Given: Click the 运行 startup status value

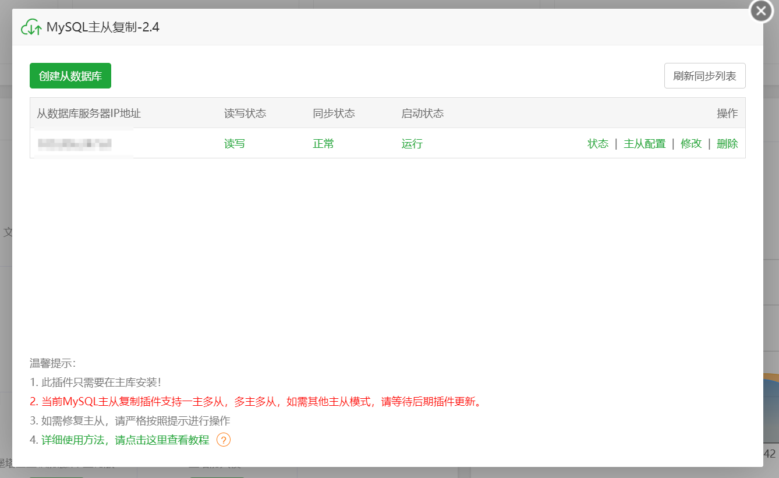Looking at the screenshot, I should [412, 144].
